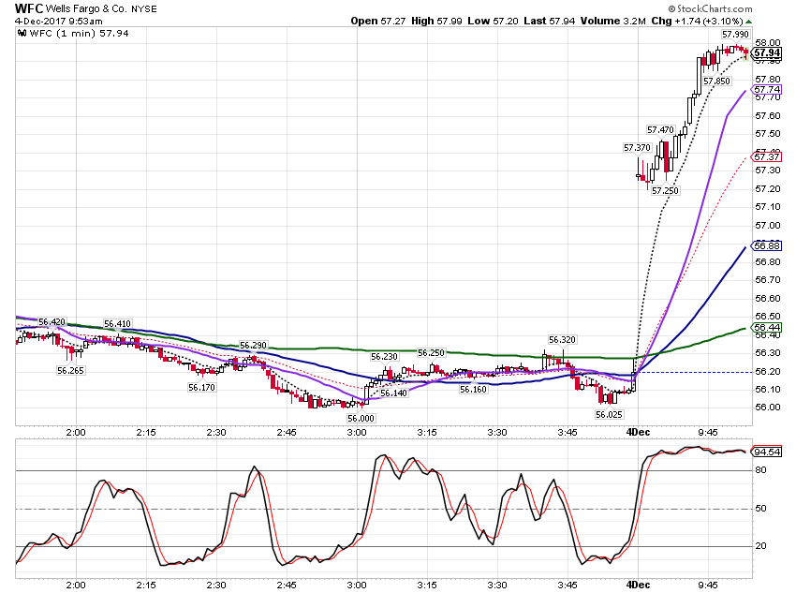This screenshot has width=796, height=593.
Task: Click the 56.290 price annotation
Action: coord(254,346)
